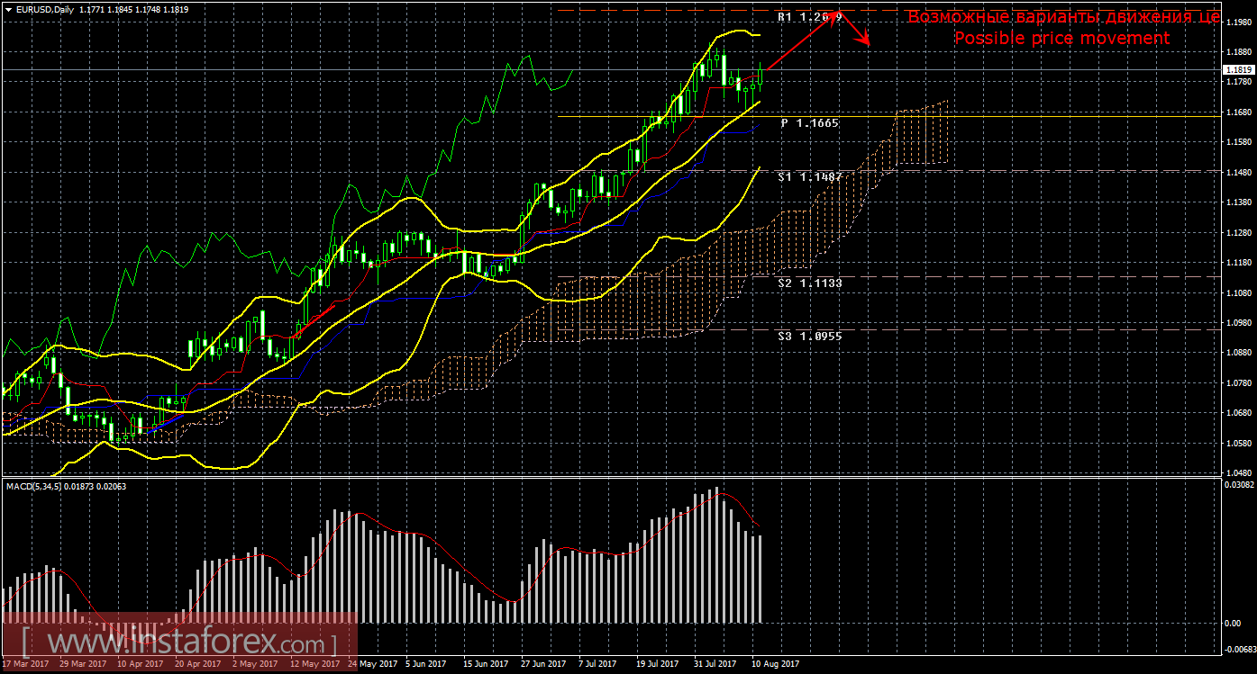The image size is (1257, 674).
Task: Click the 7 Jul 2017 date label
Action: (597, 664)
